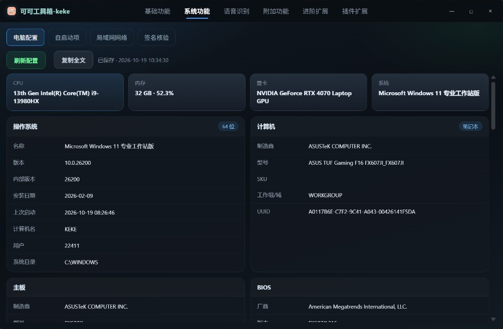Click the vertical scrollbar thumb
This screenshot has width=503, height=329.
[493, 106]
